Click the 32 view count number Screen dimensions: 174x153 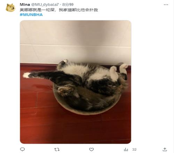pos(134,150)
